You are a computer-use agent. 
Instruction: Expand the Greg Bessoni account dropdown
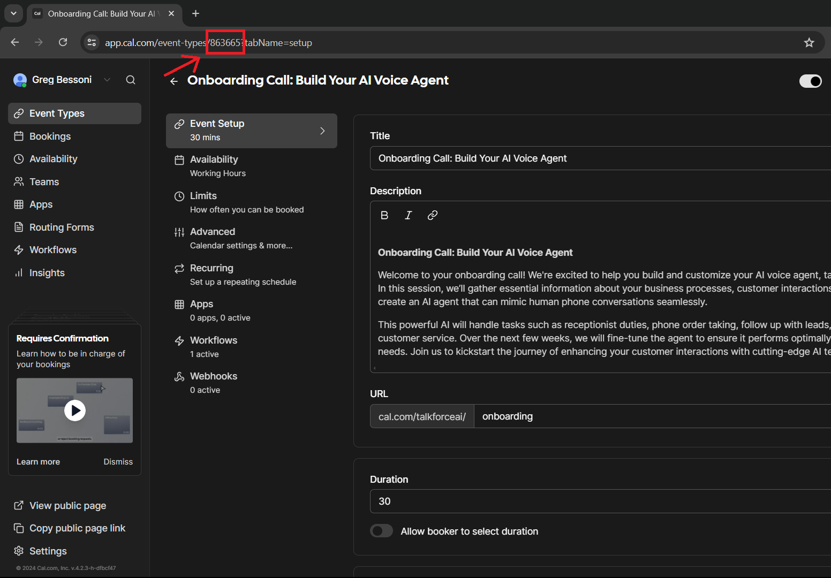(107, 80)
